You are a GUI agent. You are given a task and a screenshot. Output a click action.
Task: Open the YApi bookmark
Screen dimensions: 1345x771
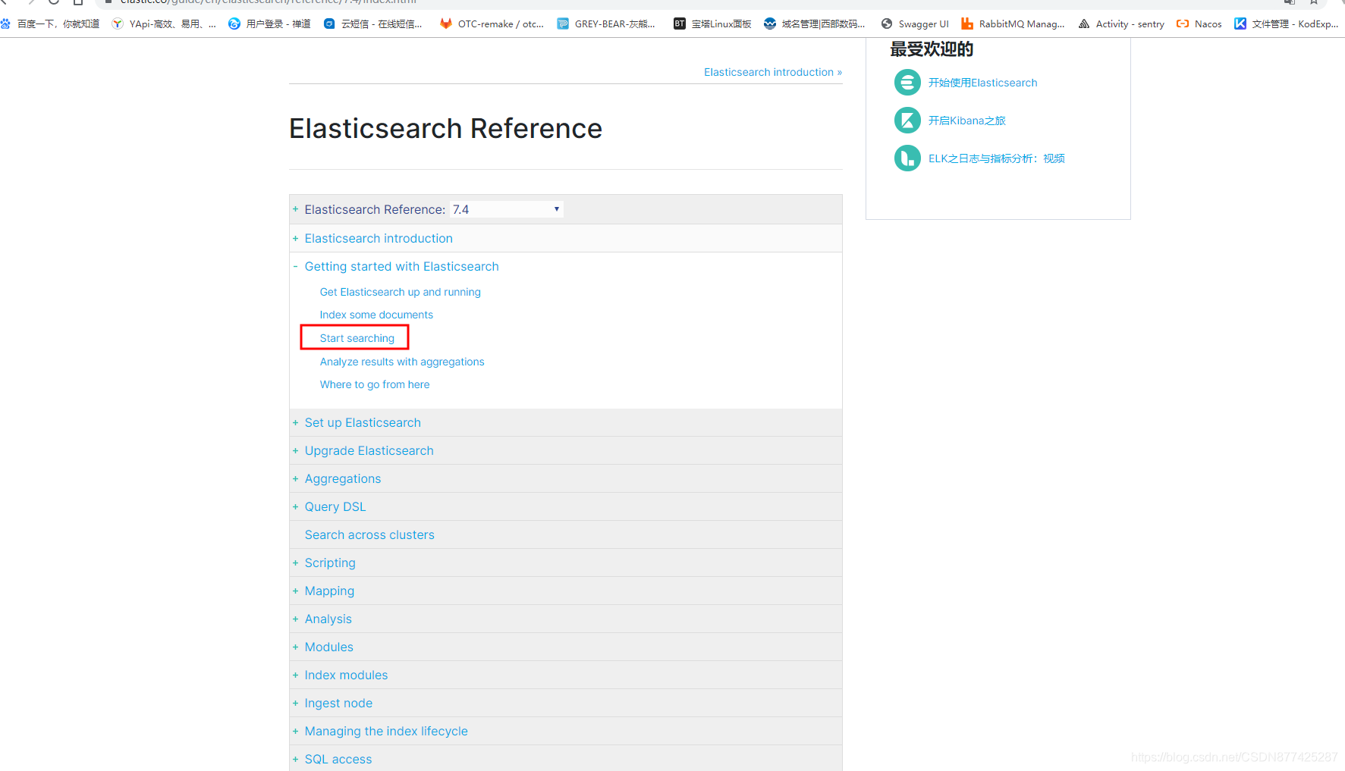[x=164, y=24]
